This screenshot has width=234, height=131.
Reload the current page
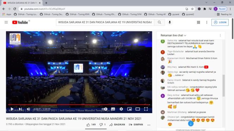click(15, 9)
